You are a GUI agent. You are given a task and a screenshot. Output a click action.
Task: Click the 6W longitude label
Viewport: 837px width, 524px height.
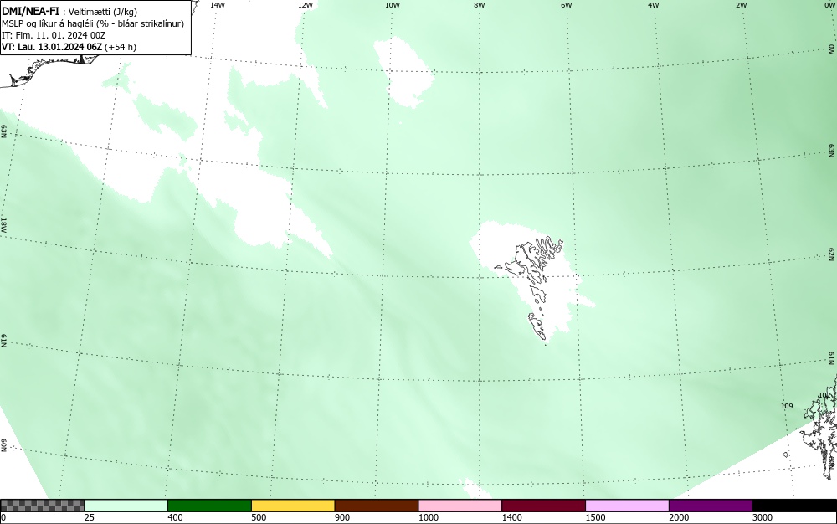click(x=567, y=5)
